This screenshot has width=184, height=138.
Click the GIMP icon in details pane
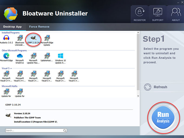[8, 115]
